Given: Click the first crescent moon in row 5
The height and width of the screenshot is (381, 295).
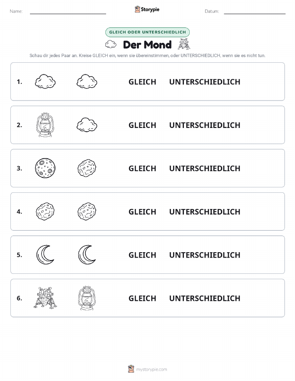Looking at the screenshot, I should (45, 255).
